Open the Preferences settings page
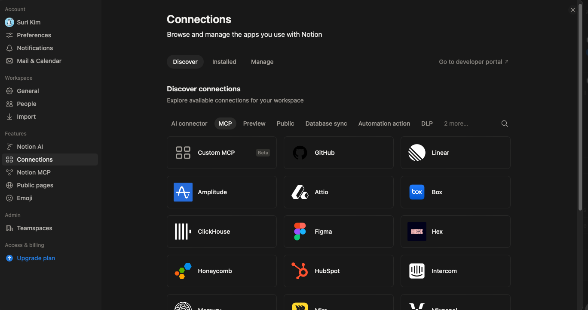Image resolution: width=588 pixels, height=310 pixels. coord(50,35)
